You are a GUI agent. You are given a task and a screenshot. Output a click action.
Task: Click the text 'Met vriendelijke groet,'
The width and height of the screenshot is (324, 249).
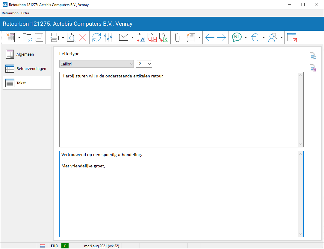pyautogui.click(x=83, y=166)
